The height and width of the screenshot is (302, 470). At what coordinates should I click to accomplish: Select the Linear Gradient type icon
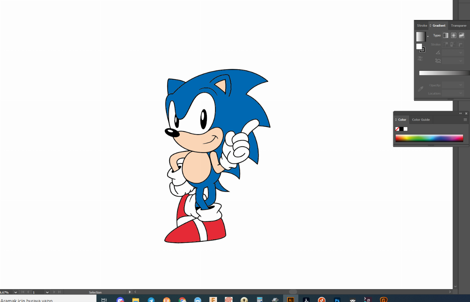(446, 35)
